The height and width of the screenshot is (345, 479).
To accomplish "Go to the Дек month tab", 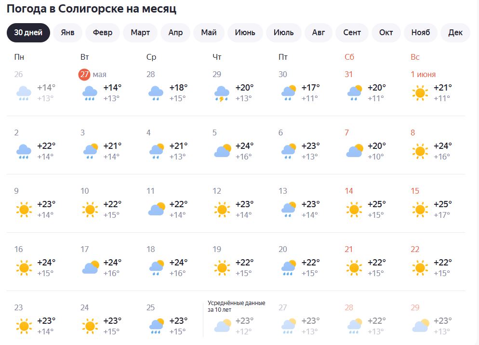I will pos(455,33).
